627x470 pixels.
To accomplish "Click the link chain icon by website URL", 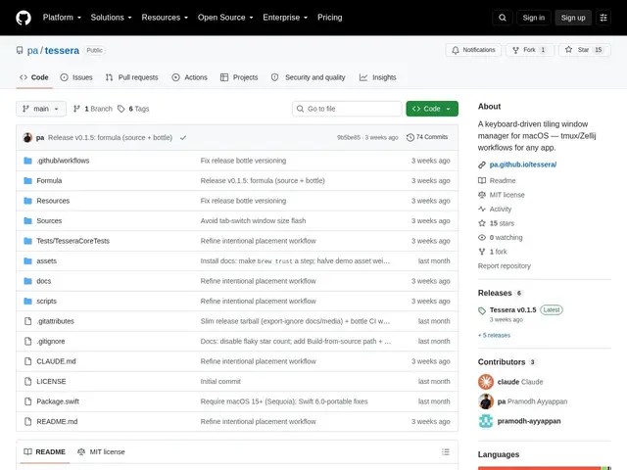I will 482,164.
